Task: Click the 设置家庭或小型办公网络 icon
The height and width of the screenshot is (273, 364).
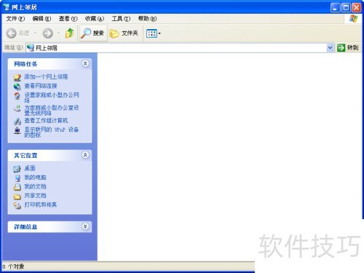Action: 17,96
